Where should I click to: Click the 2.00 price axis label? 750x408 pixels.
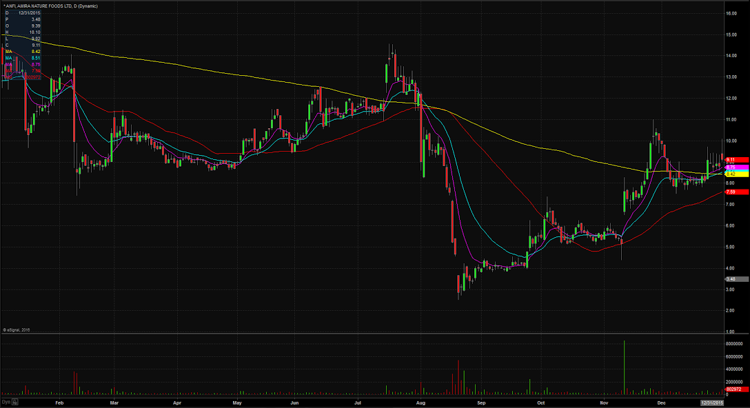(x=731, y=310)
